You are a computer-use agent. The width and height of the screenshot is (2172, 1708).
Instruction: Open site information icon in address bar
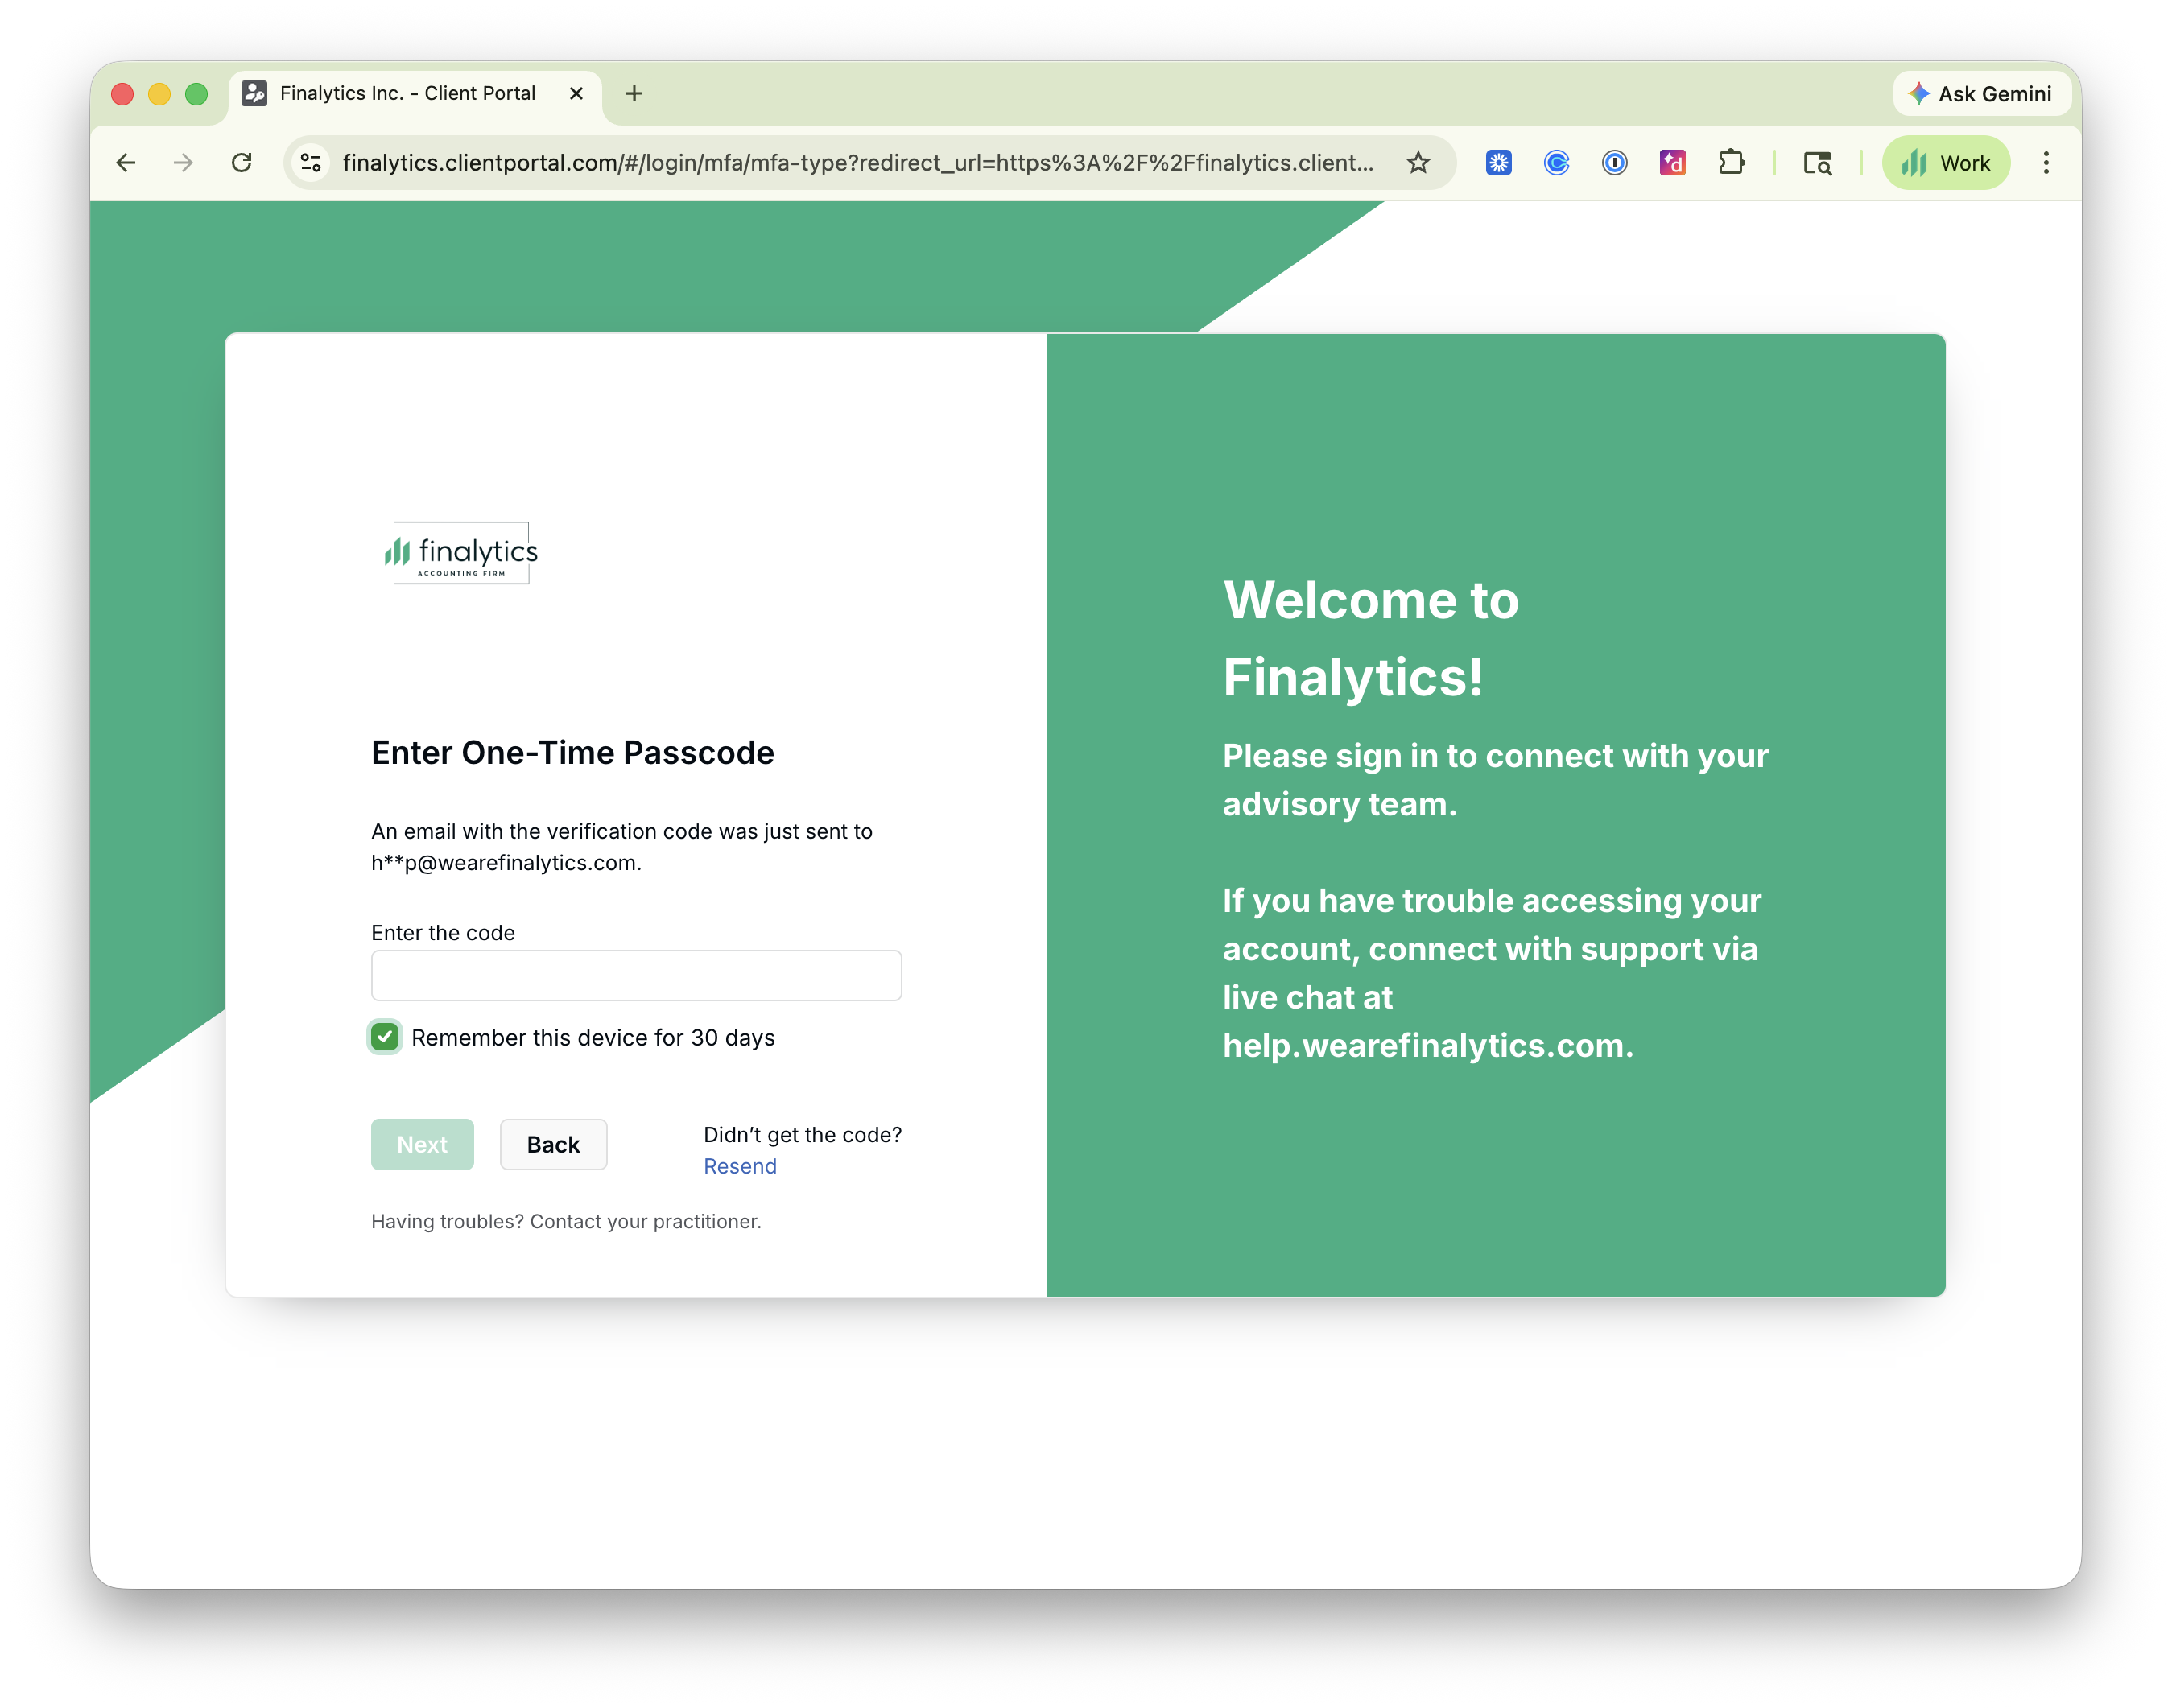coord(311,163)
